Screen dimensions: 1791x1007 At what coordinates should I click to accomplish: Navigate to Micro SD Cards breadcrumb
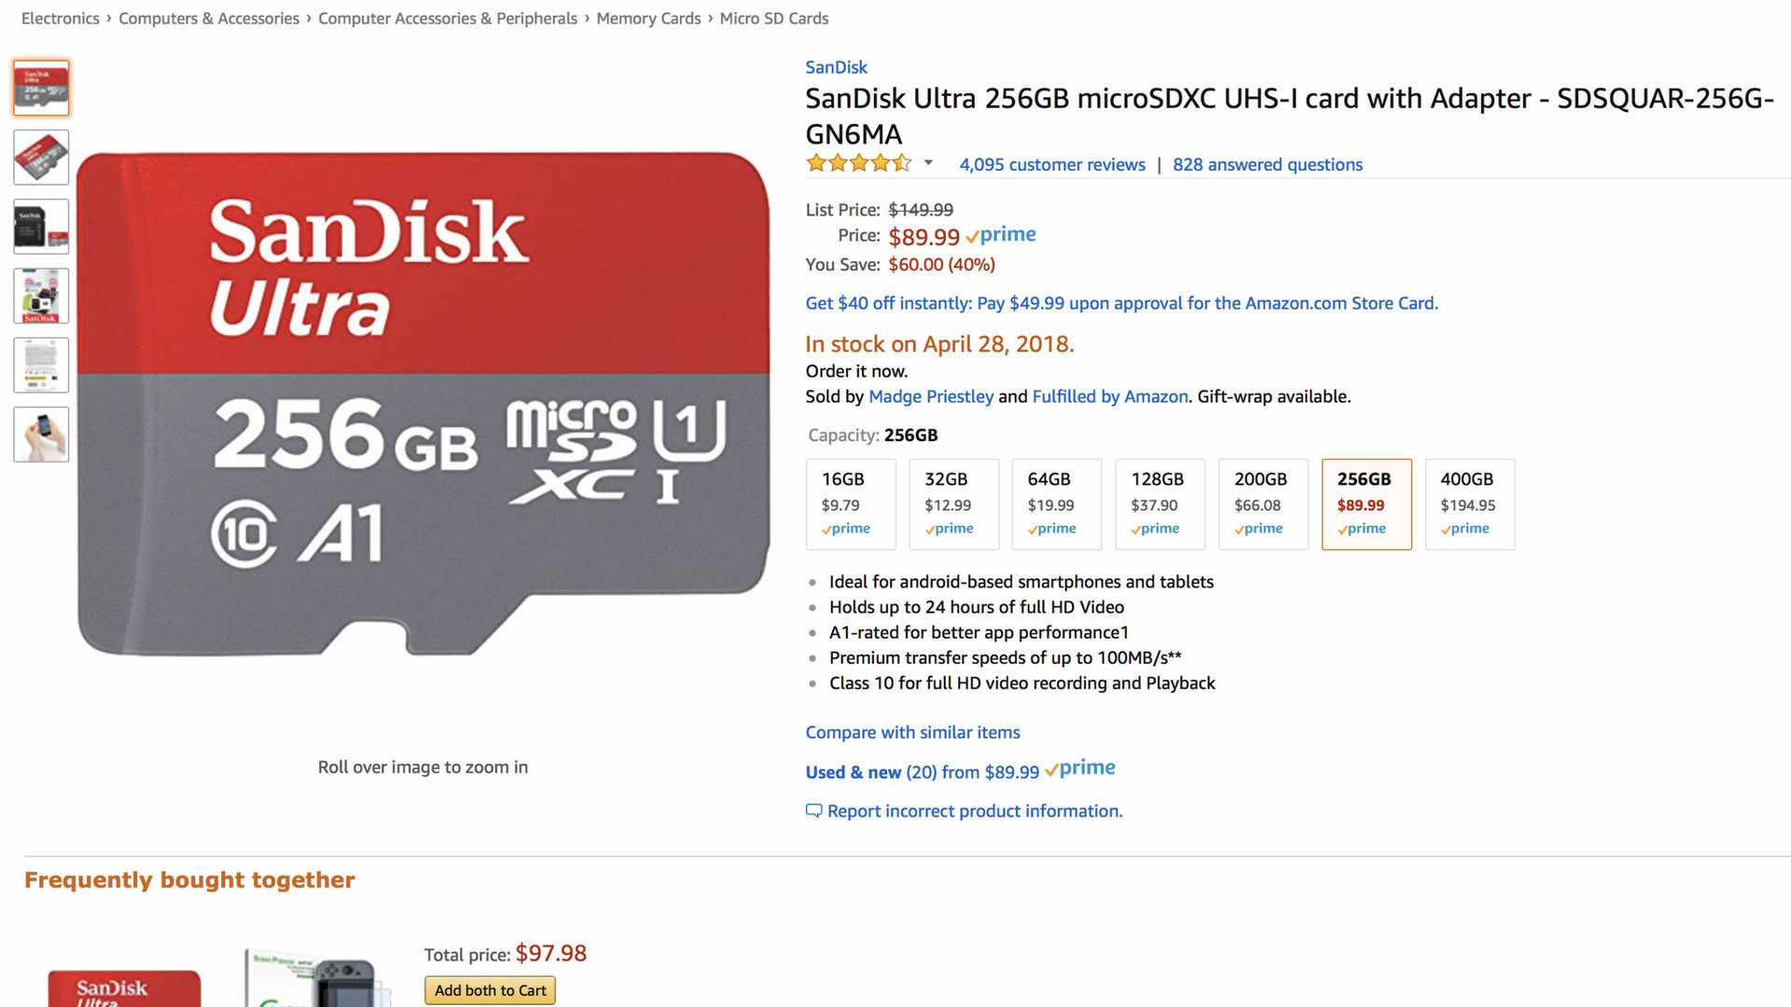pos(773,19)
